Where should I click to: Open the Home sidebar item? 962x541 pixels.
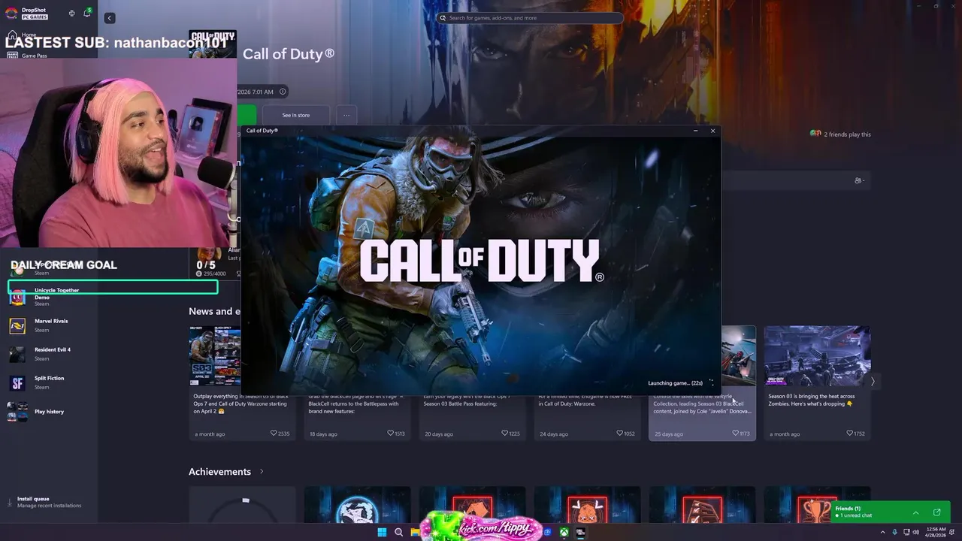[29, 35]
